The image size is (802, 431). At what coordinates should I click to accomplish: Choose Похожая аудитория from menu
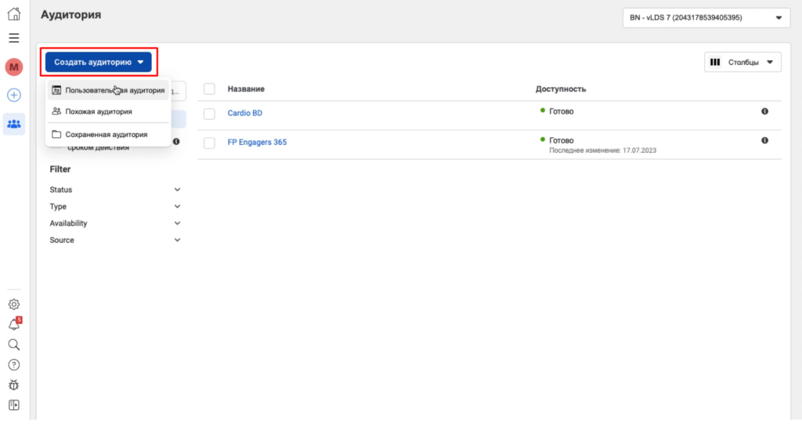(x=98, y=112)
